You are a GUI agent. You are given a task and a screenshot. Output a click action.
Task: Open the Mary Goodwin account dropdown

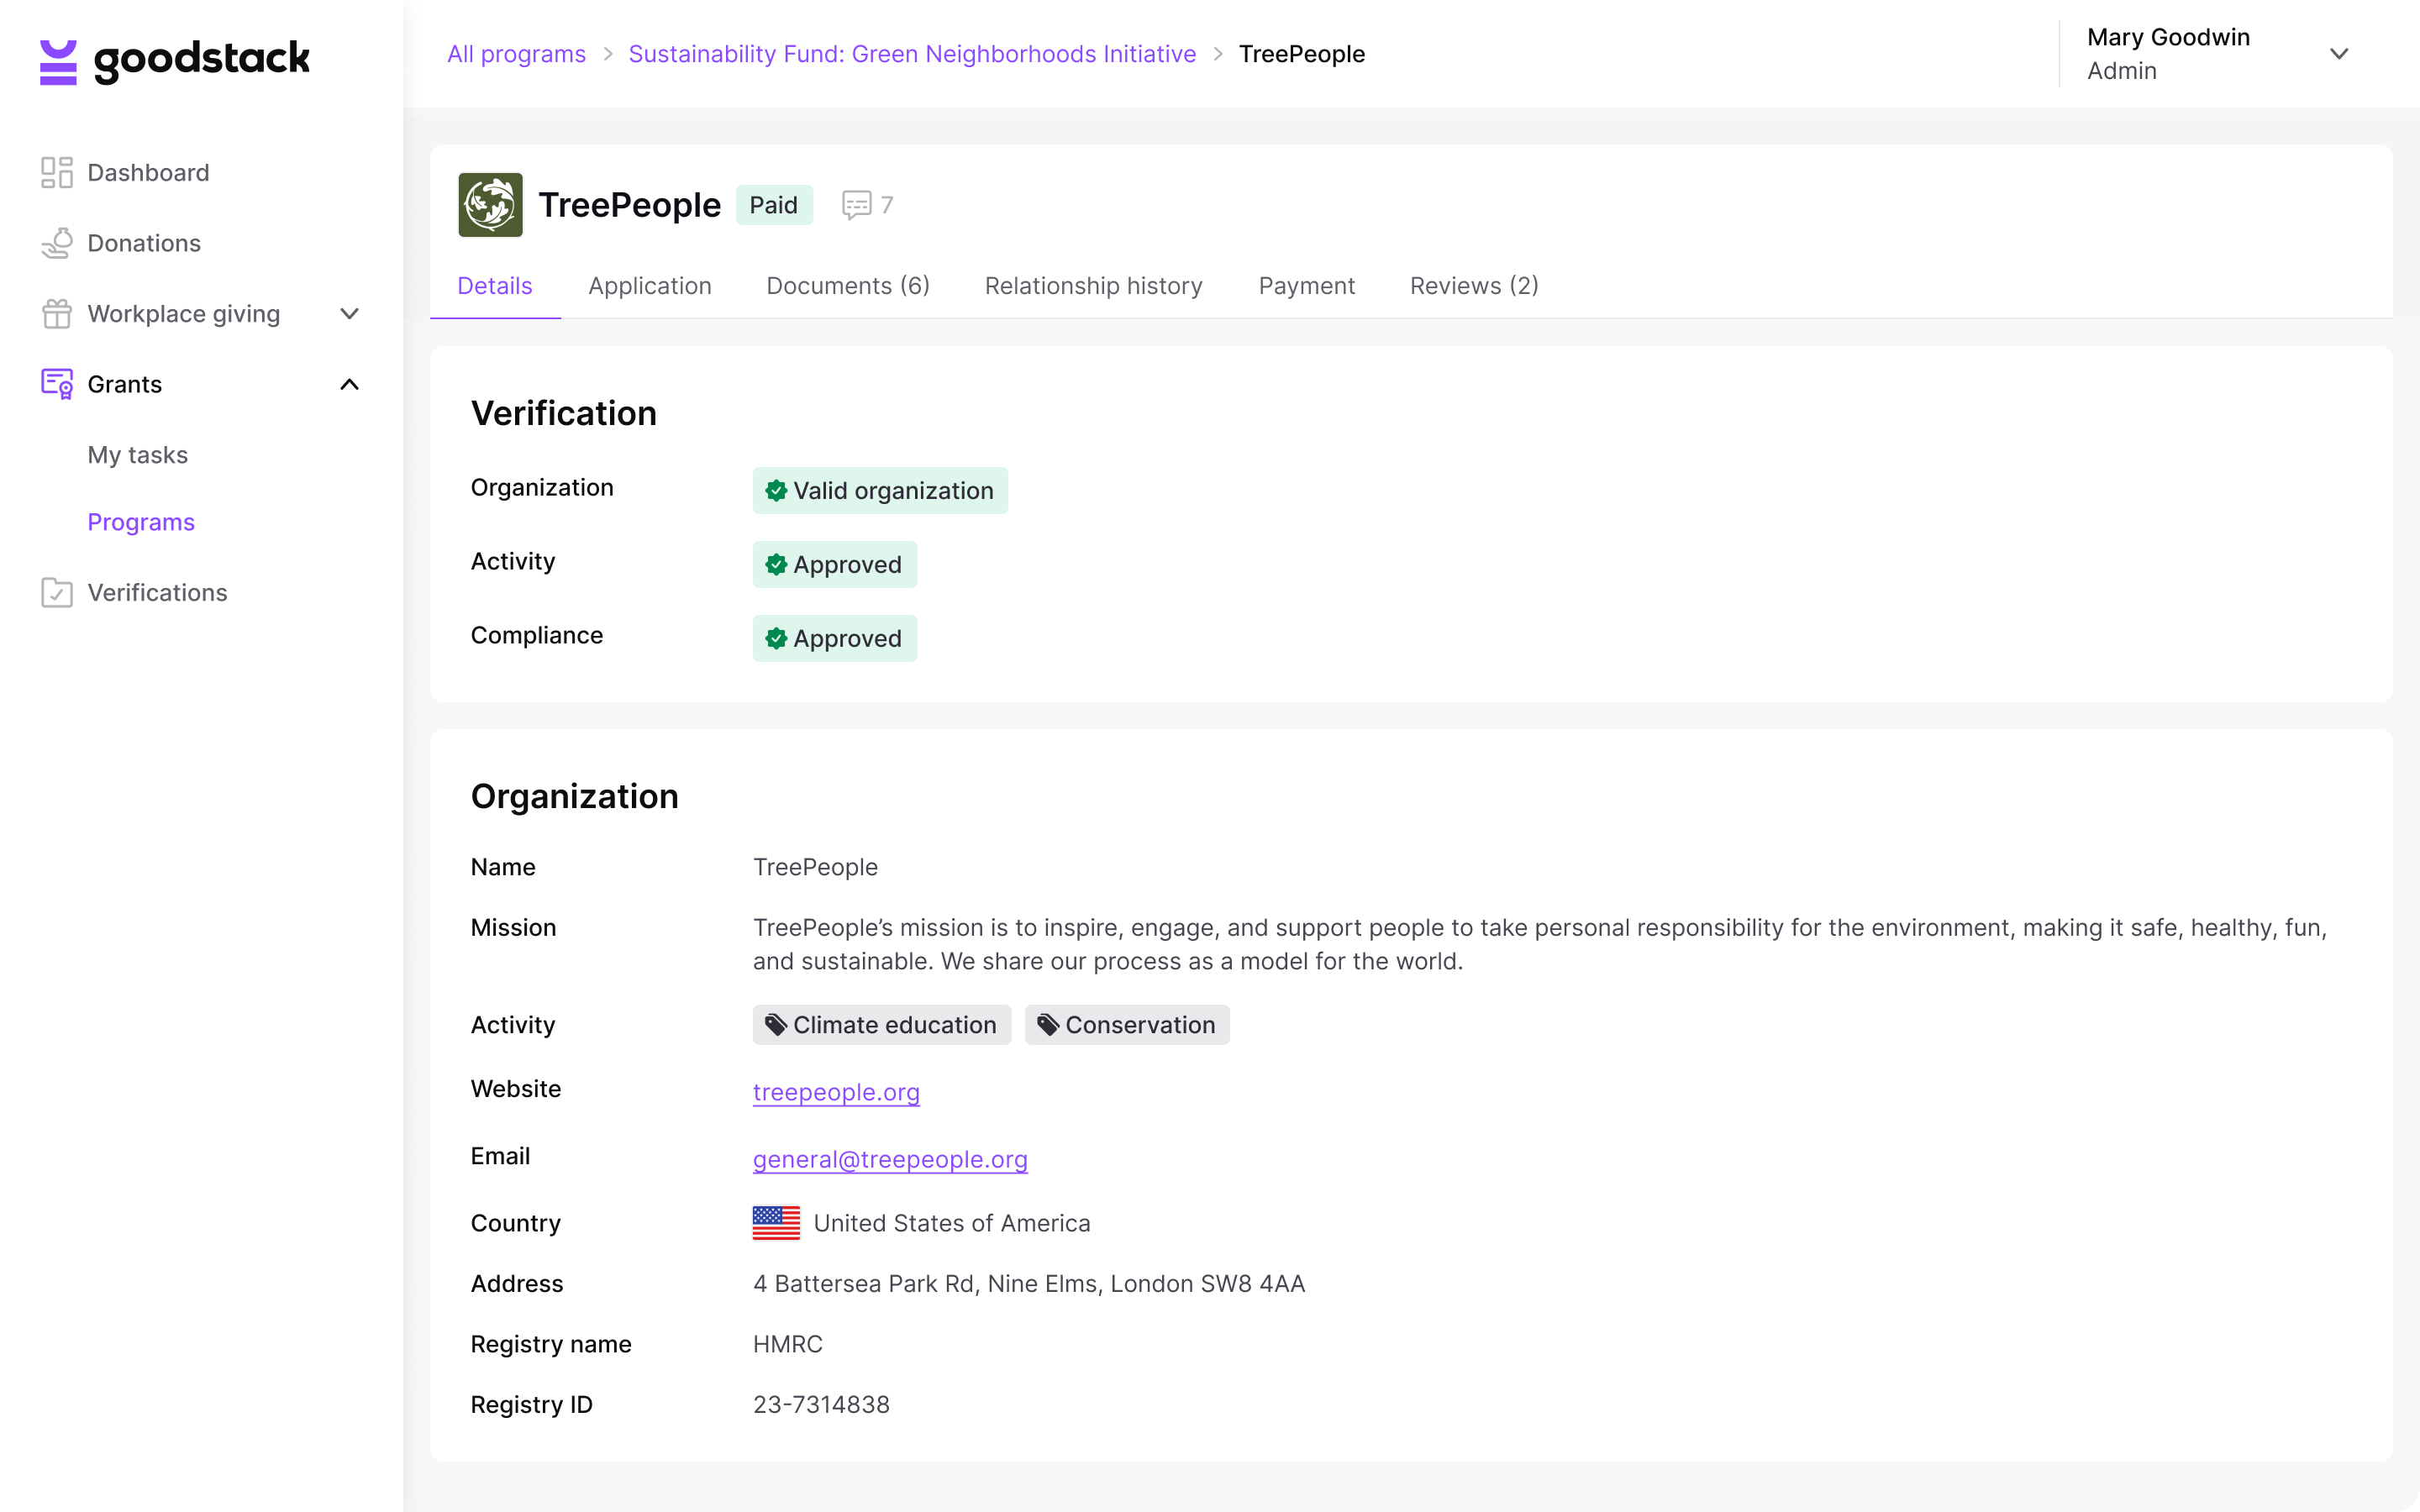pyautogui.click(x=2338, y=54)
